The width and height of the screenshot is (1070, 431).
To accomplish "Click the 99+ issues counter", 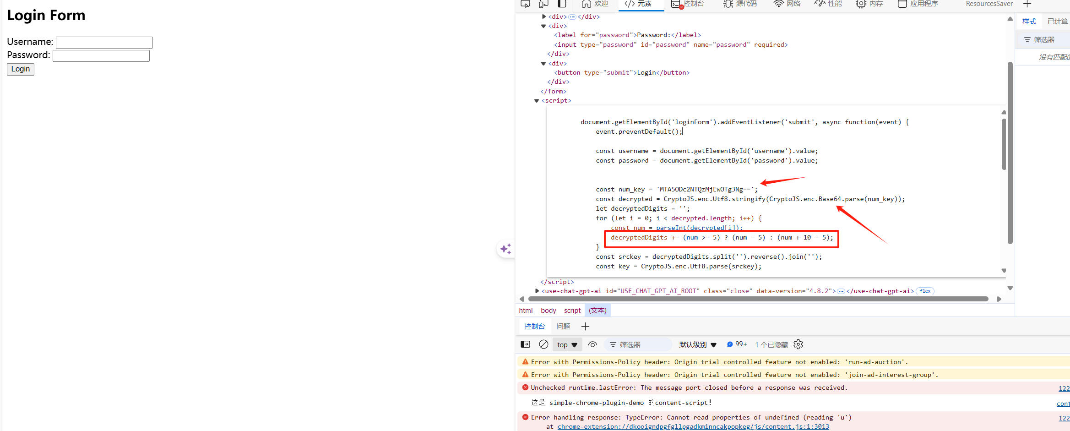I will coord(737,344).
